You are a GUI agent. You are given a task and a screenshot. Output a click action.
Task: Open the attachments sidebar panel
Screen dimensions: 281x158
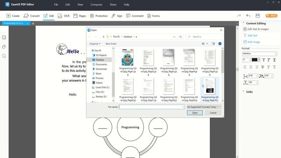[x=4, y=47]
